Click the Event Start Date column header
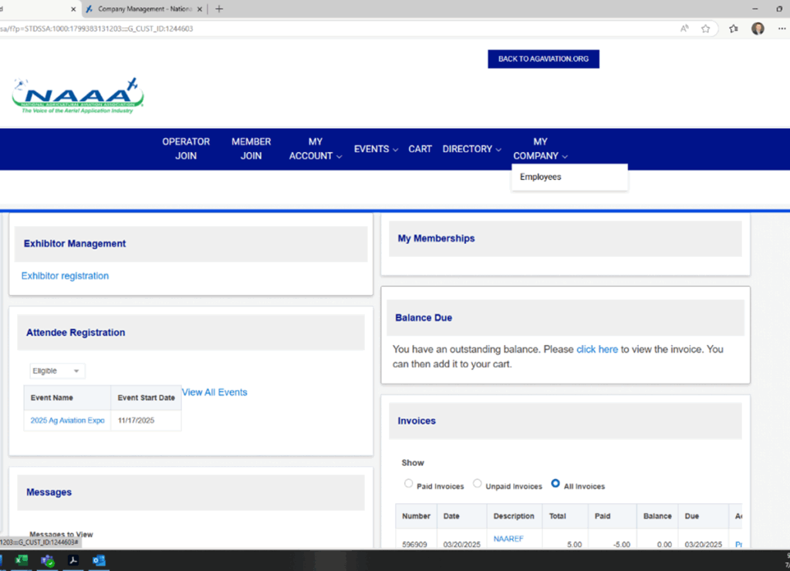This screenshot has height=571, width=790. [x=146, y=397]
